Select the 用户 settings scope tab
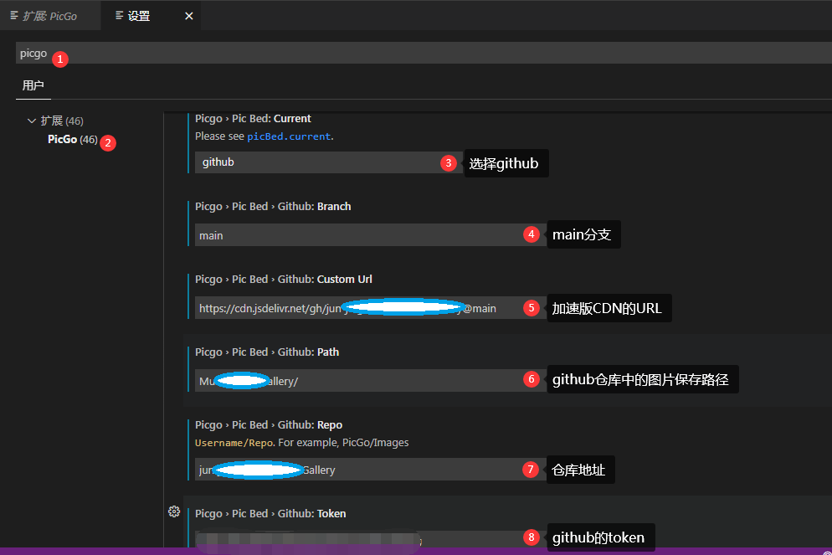This screenshot has height=555, width=832. click(33, 85)
